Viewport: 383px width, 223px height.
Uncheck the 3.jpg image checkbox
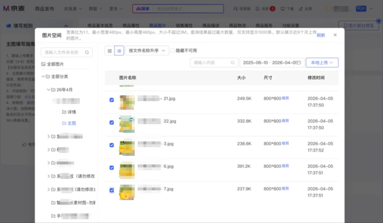pos(112,145)
